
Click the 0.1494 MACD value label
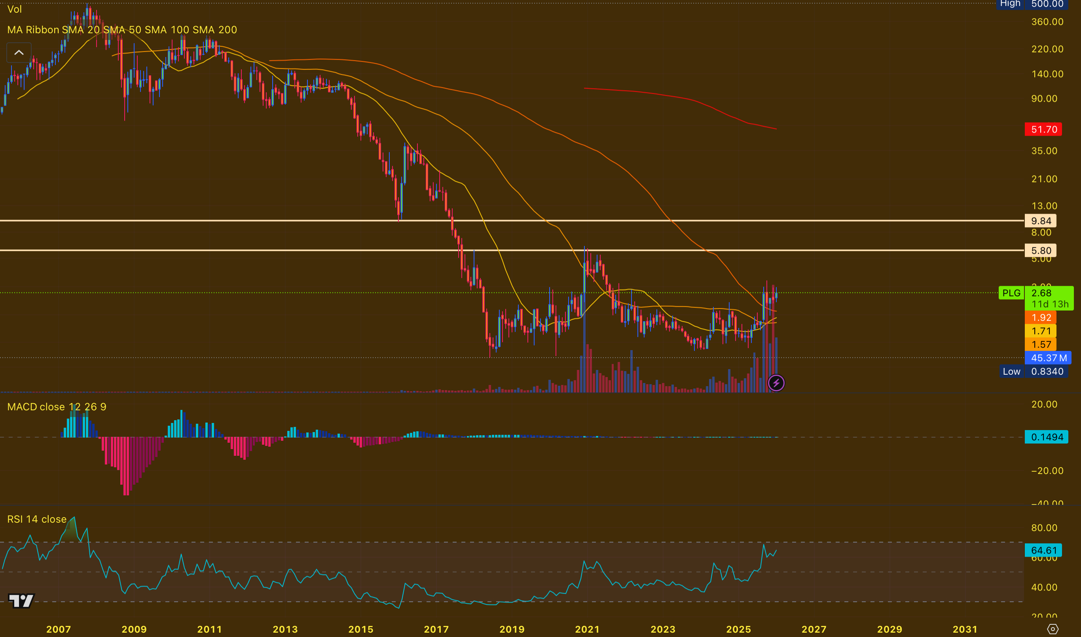click(x=1046, y=437)
